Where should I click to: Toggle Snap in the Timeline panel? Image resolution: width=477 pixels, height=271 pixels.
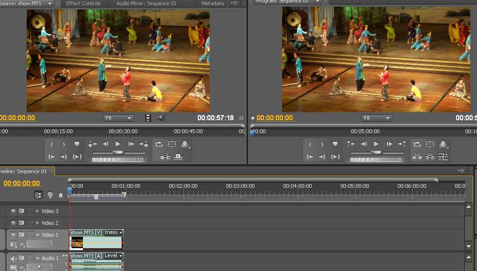tap(39, 195)
